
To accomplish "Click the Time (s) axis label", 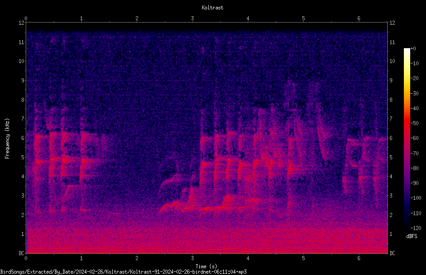I will coord(206,266).
